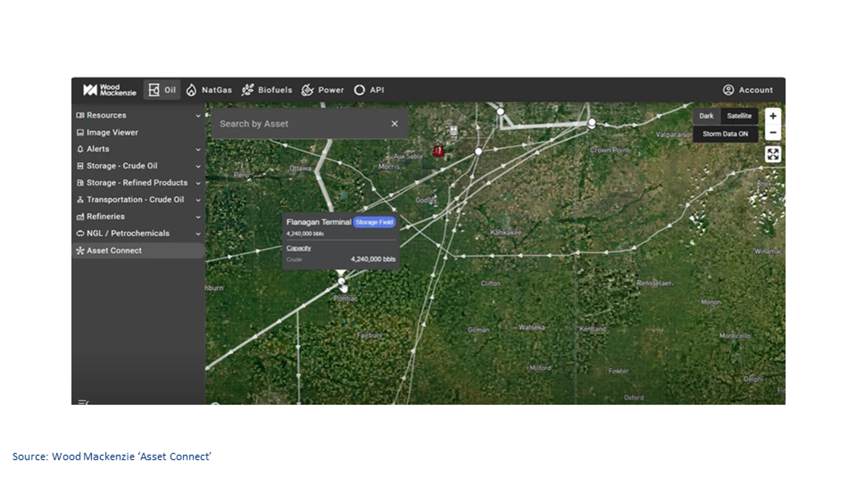The image size is (857, 481).
Task: Select Asset Connect in sidebar
Action: tap(114, 250)
